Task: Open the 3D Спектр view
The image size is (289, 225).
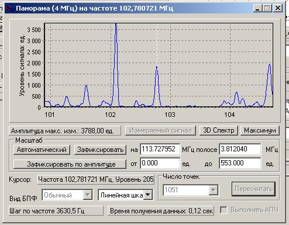Action: tap(219, 130)
